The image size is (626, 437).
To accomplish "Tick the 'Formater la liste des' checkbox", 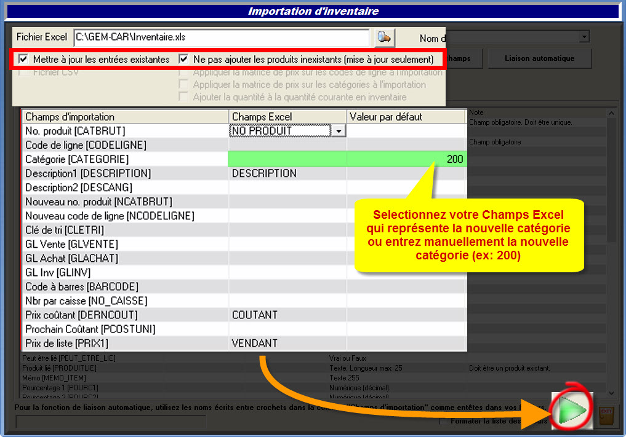I will point(442,421).
